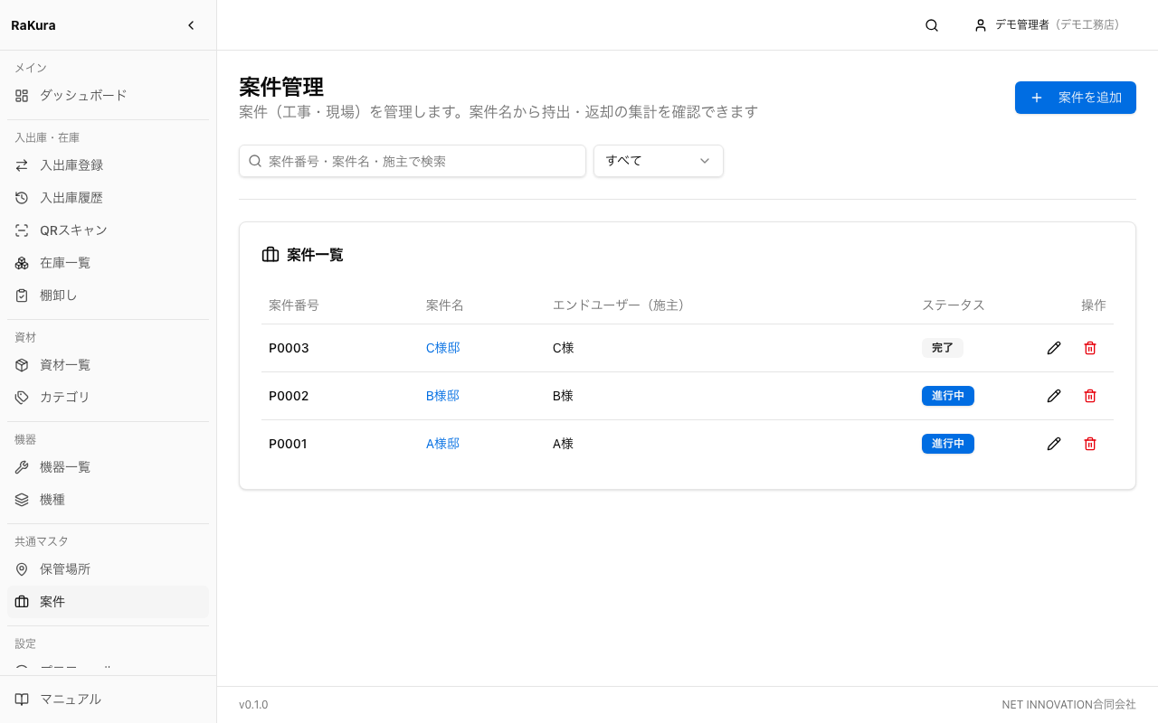The image size is (1158, 723).
Task: Open the A様邸 project link
Action: (443, 444)
